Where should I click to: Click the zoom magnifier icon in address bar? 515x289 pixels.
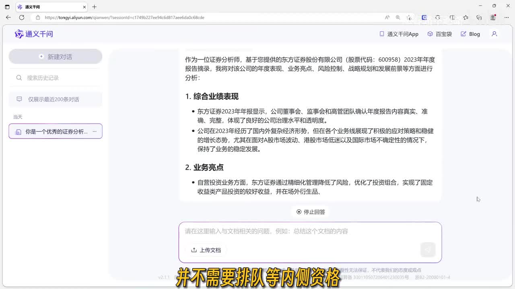[x=398, y=18]
